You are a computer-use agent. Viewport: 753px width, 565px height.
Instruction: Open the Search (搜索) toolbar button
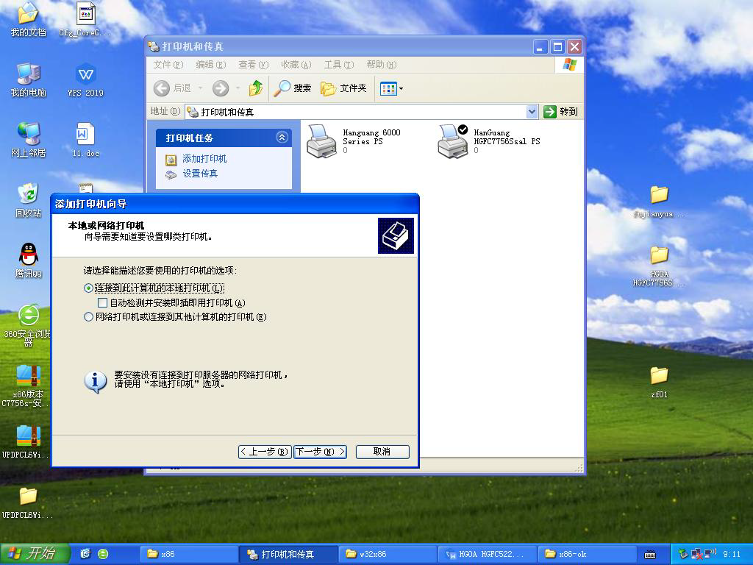(x=293, y=88)
